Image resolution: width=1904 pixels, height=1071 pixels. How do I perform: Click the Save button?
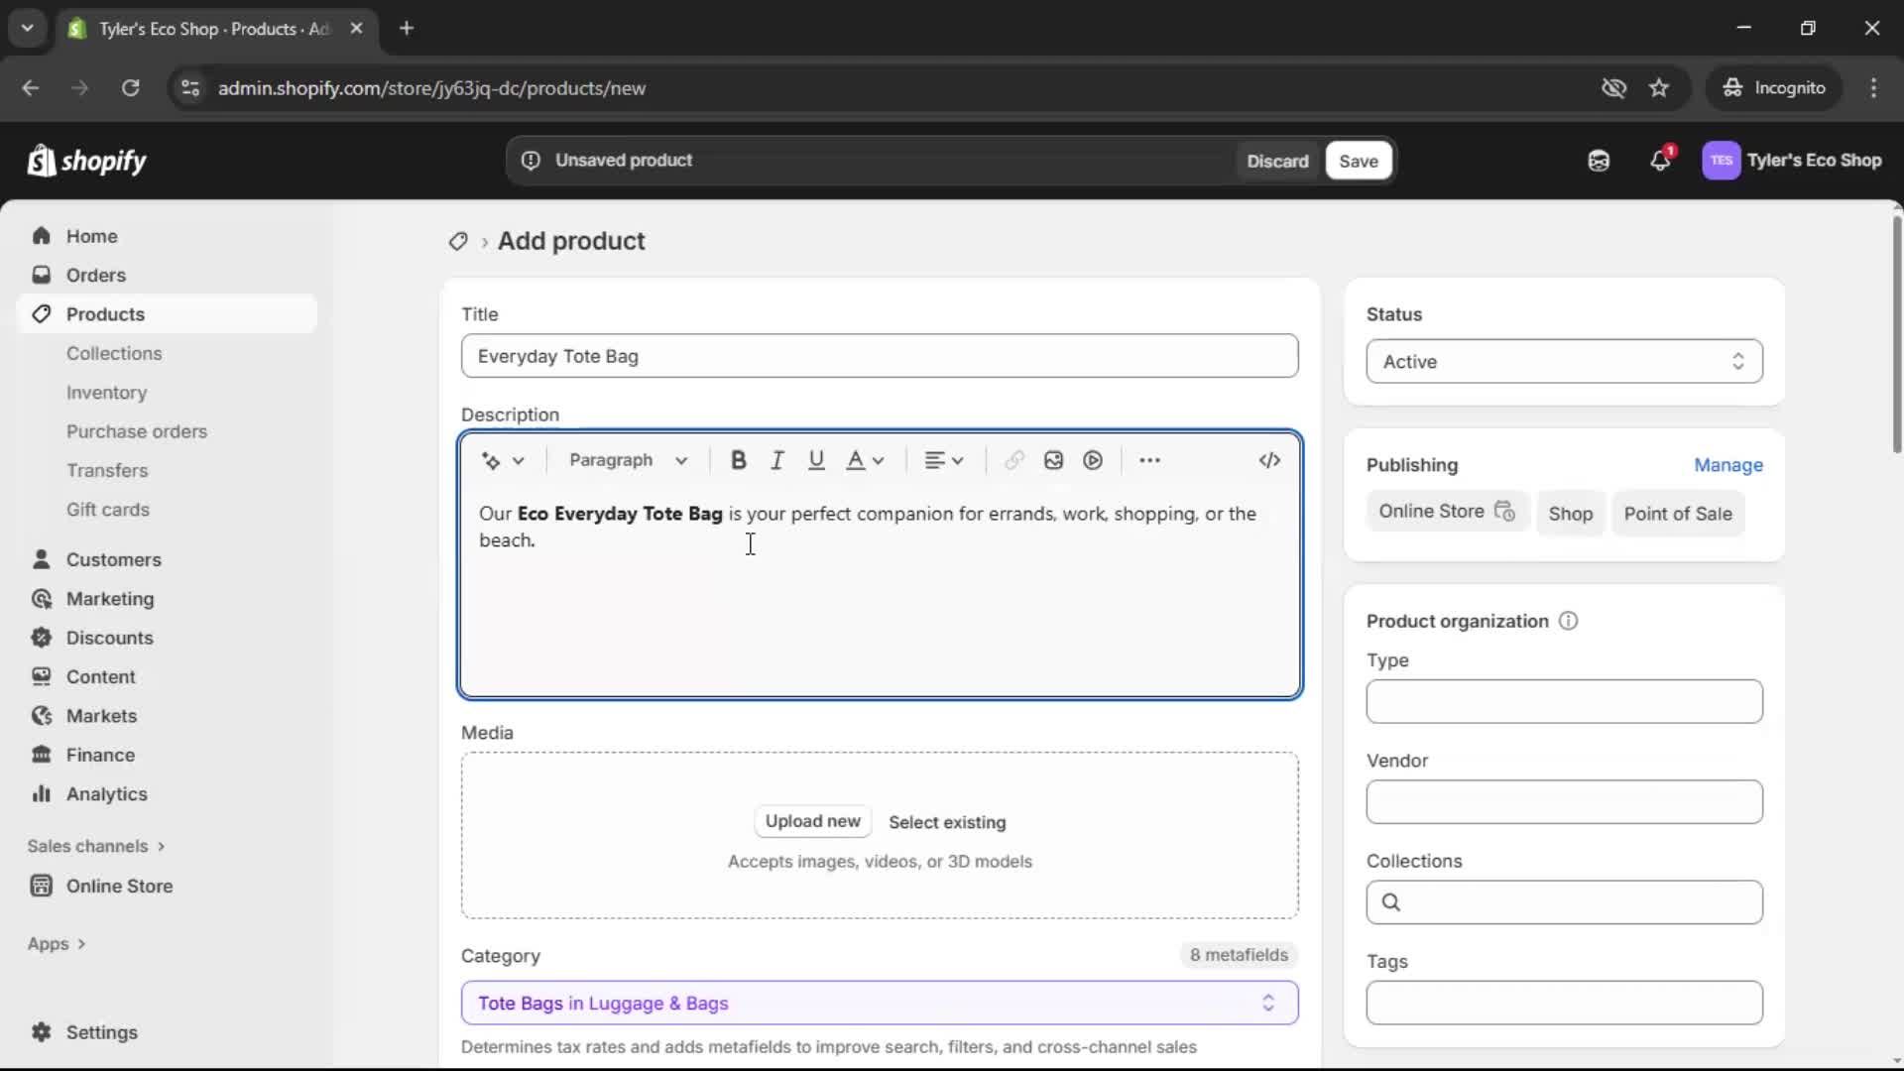(1357, 160)
